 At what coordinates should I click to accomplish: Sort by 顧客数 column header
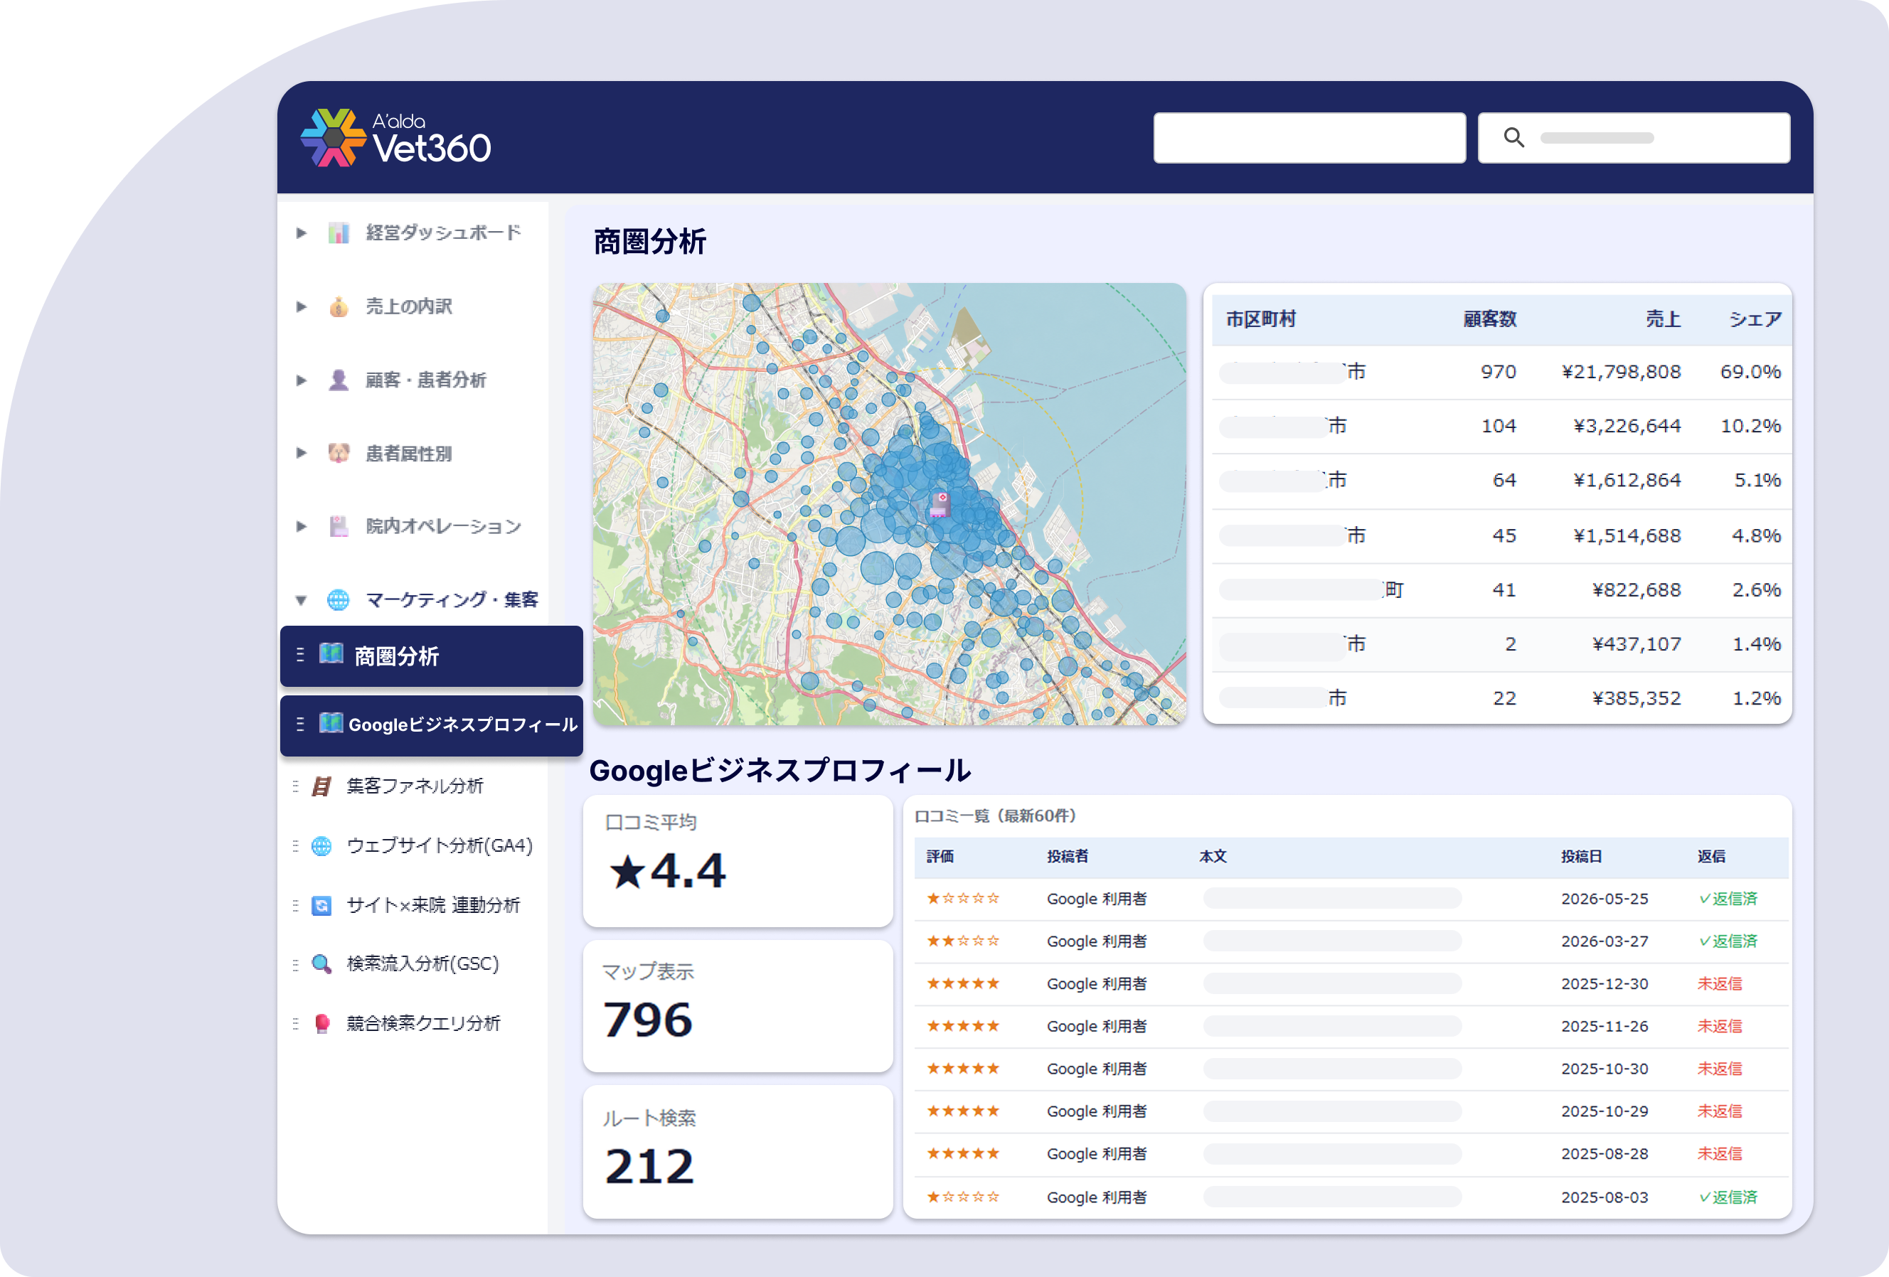tap(1490, 319)
